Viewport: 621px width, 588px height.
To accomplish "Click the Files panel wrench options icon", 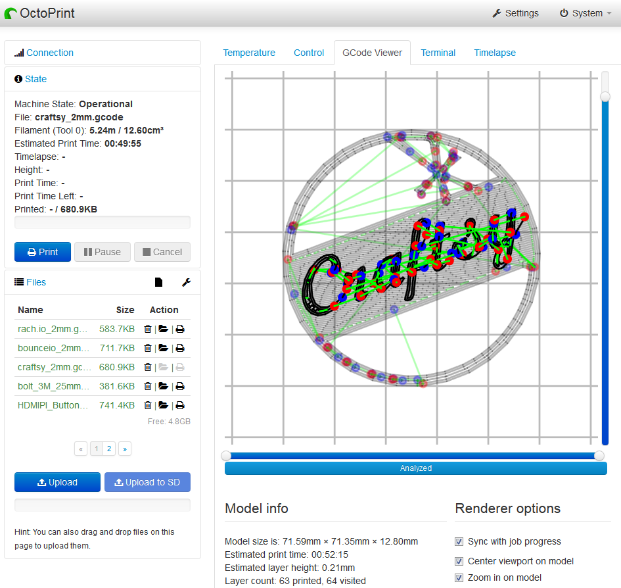I will [186, 282].
